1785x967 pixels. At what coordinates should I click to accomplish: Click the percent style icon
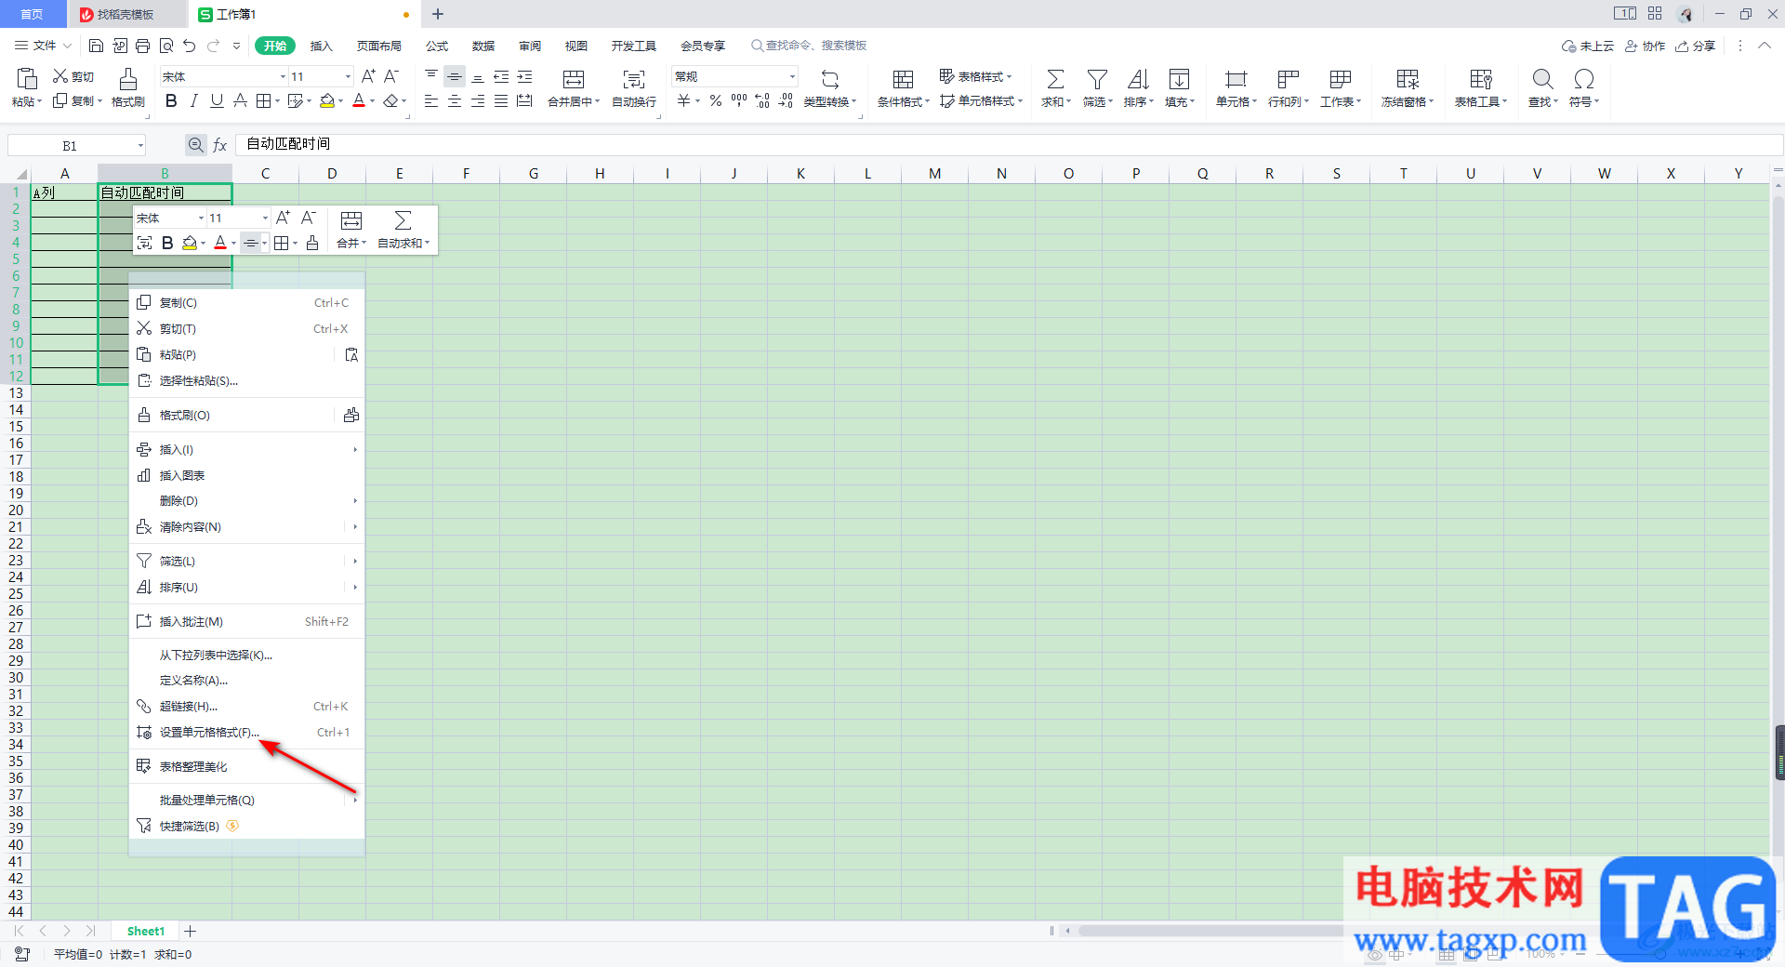pyautogui.click(x=716, y=100)
